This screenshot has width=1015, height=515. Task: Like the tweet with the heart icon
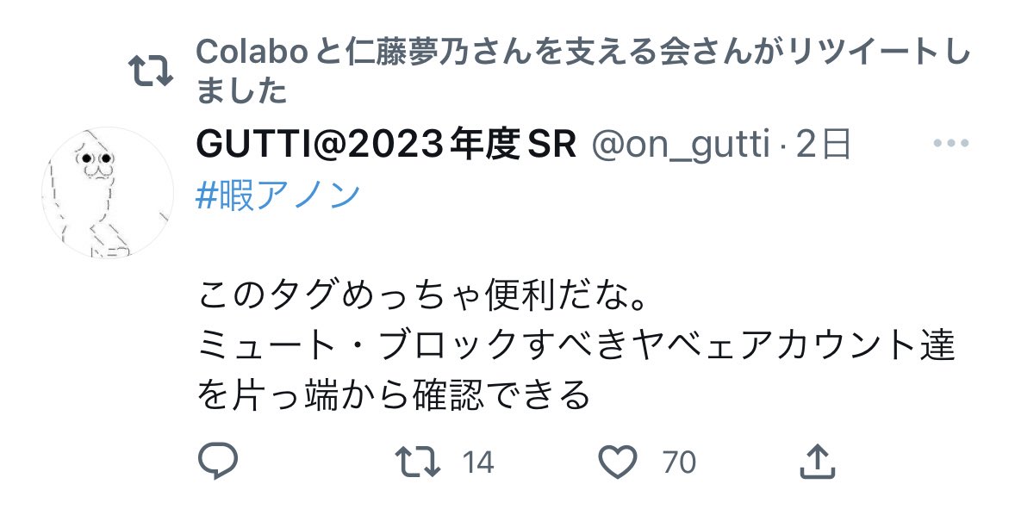pyautogui.click(x=618, y=462)
